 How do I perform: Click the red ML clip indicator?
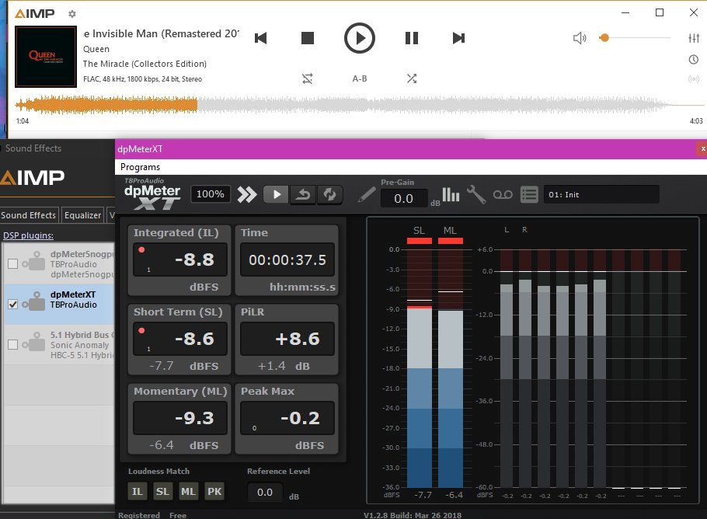pyautogui.click(x=451, y=241)
